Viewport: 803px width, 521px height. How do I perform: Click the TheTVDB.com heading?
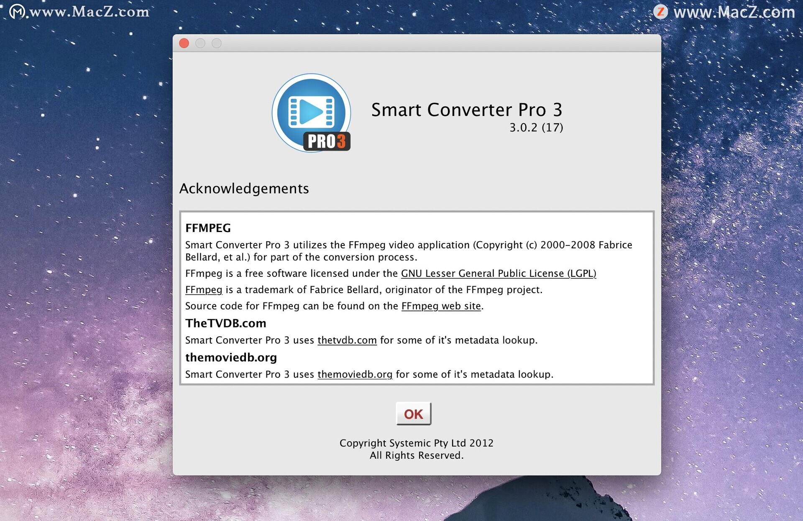(x=226, y=323)
